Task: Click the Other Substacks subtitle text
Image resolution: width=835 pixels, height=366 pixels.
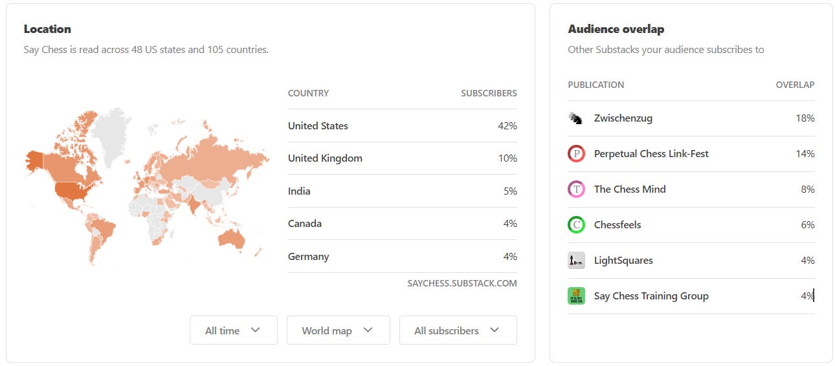Action: point(666,49)
